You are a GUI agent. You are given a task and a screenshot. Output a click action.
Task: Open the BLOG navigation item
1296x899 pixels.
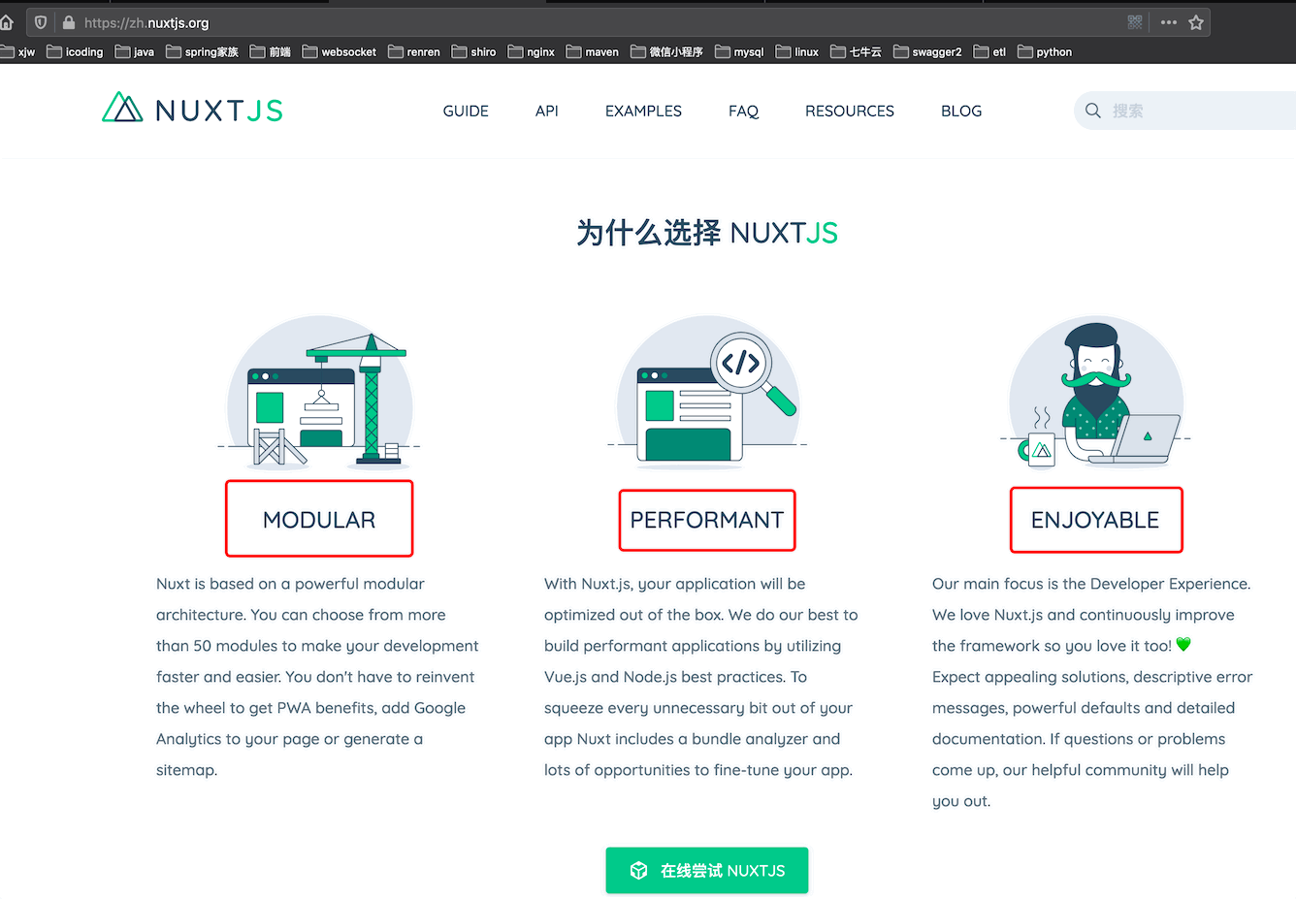(961, 111)
